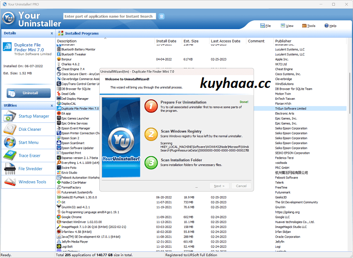Click the Oracle Corporation publisher cell
The height and width of the screenshot is (258, 353).
click(x=288, y=237)
